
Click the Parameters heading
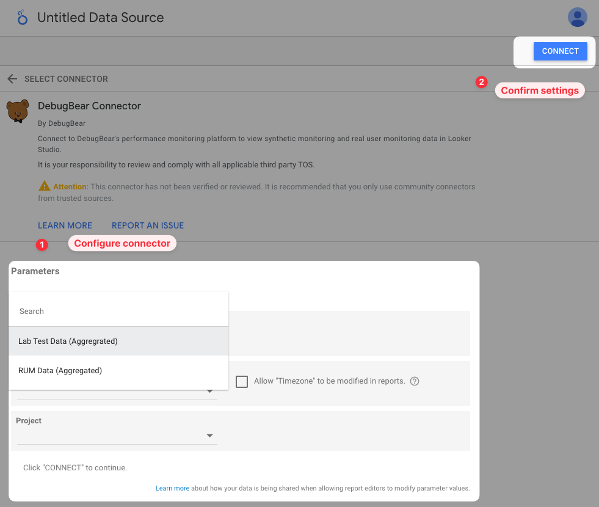[x=35, y=271]
